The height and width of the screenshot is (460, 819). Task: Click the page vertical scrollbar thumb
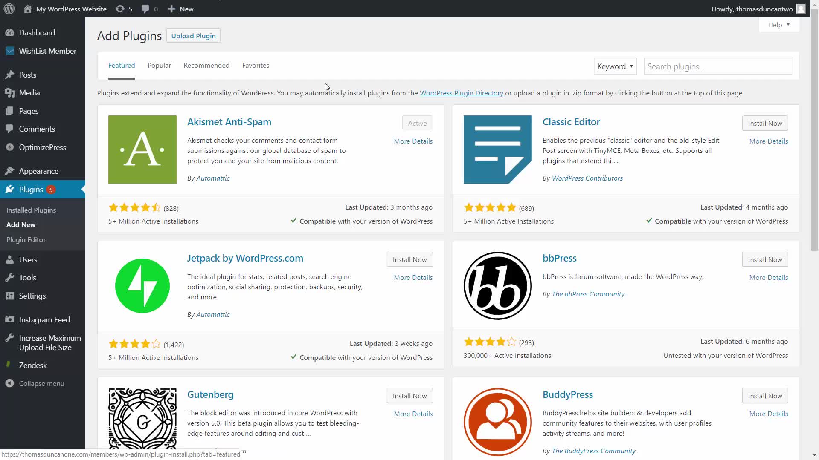pos(814,130)
